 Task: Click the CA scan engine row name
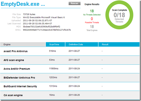(13, 95)
